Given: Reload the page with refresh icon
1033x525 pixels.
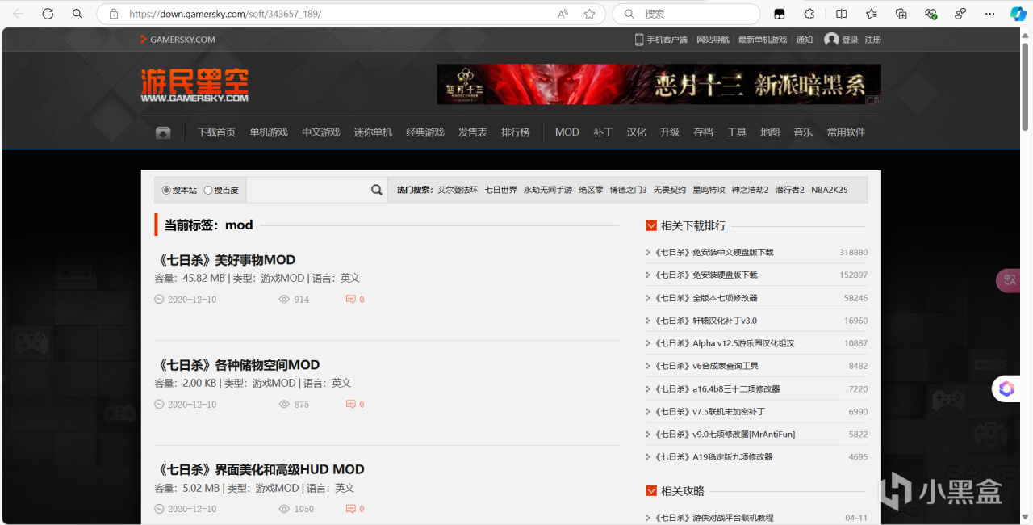Looking at the screenshot, I should tap(48, 14).
